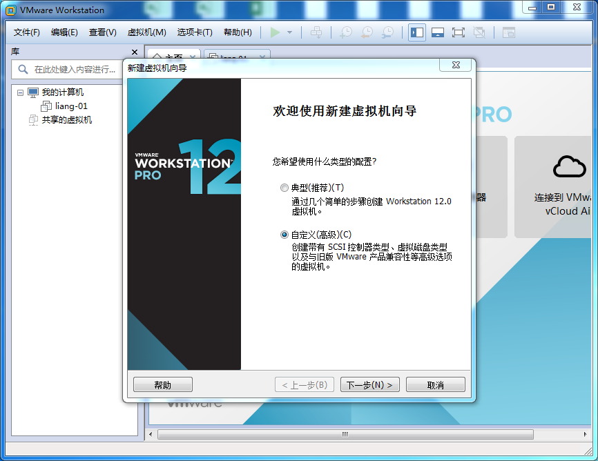
Task: Click the green power on play icon
Action: (x=275, y=32)
